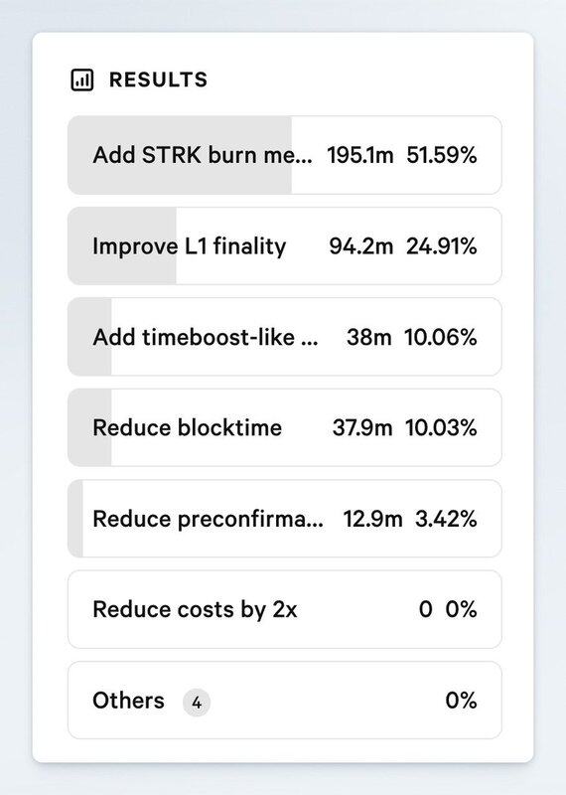This screenshot has height=795, width=566.
Task: Open the Add STRK burn result row
Action: coord(285,155)
